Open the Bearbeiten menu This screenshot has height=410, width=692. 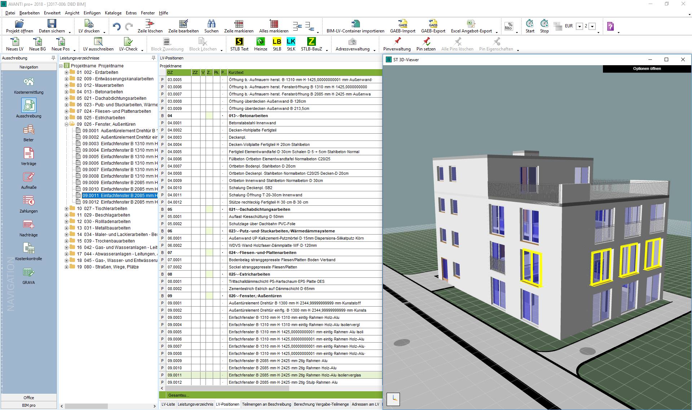30,13
